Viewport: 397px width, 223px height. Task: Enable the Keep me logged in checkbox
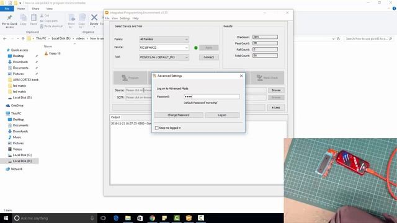tap(157, 128)
